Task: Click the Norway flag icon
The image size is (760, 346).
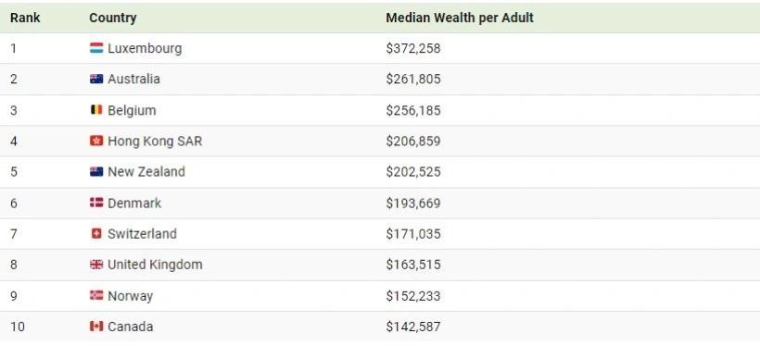Action: click(96, 295)
